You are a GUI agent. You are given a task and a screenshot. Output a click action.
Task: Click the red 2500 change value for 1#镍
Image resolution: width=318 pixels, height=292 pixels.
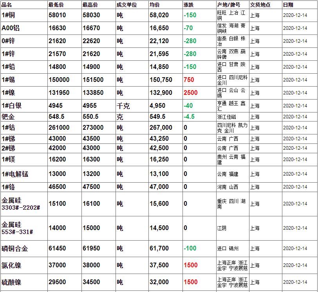click(x=190, y=93)
